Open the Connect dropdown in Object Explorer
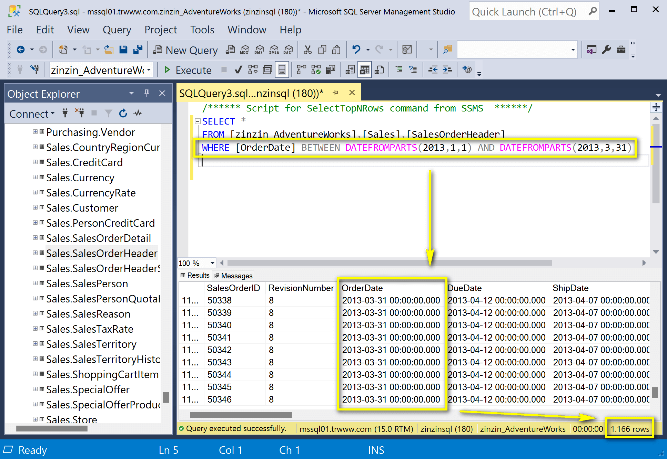 32,114
